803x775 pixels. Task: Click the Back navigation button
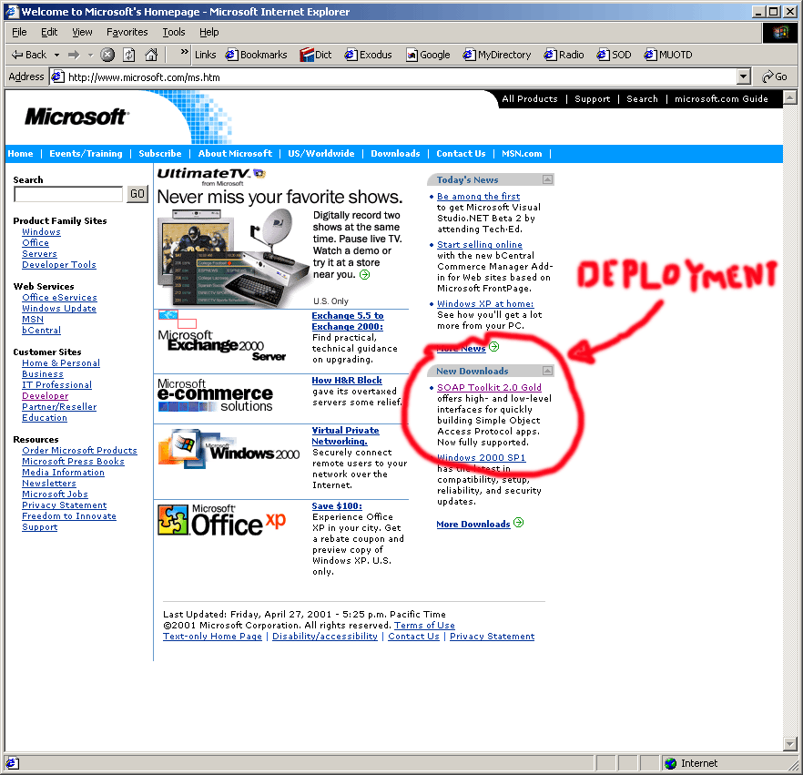pos(28,55)
